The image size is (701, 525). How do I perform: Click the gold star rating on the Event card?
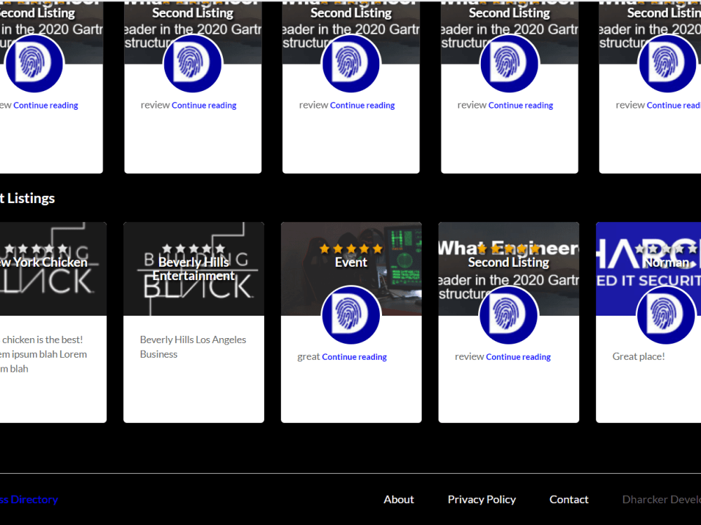351,248
